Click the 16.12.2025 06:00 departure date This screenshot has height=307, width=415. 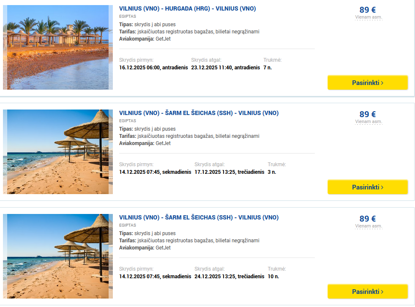(x=153, y=68)
